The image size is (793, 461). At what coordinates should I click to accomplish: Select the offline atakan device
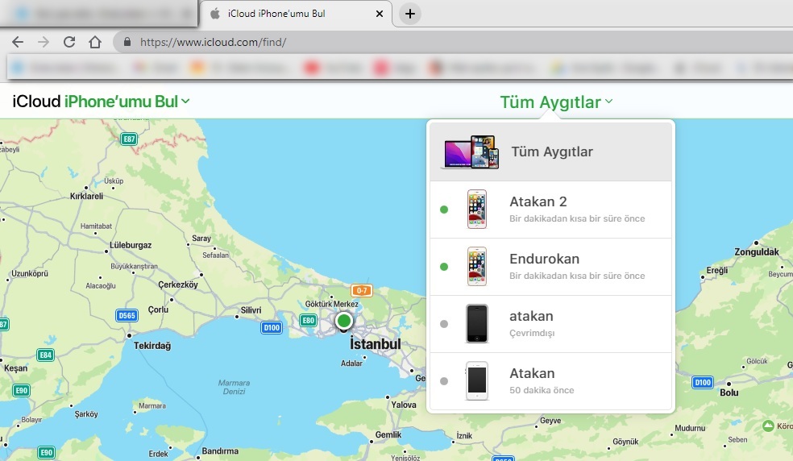(550, 324)
